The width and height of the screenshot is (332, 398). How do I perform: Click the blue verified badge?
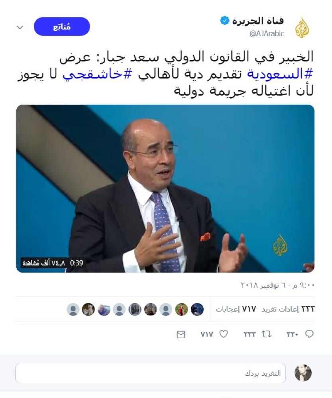point(225,21)
